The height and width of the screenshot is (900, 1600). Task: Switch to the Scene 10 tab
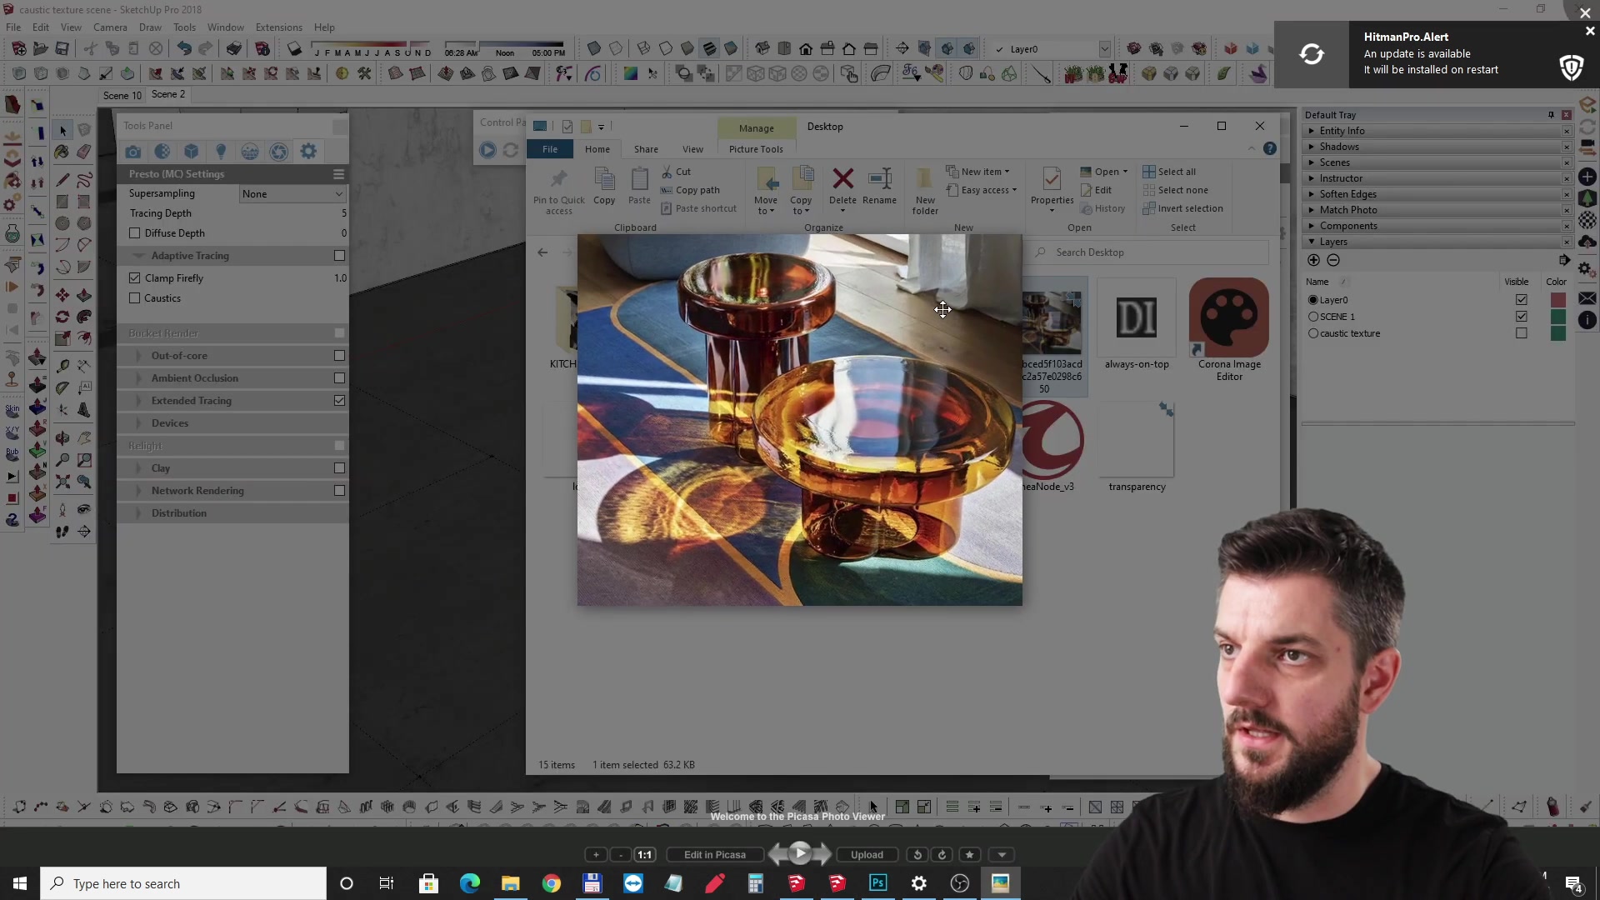point(122,95)
